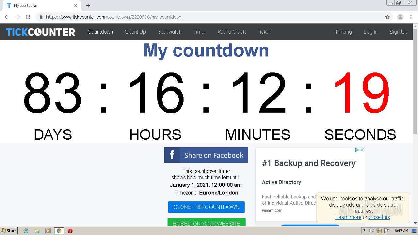The width and height of the screenshot is (418, 235).
Task: View site info via padlock icon
Action: (41, 17)
